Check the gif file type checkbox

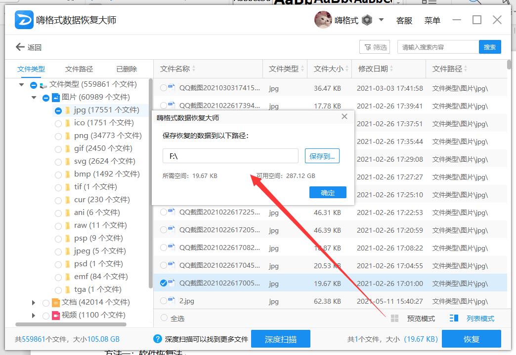click(58, 149)
